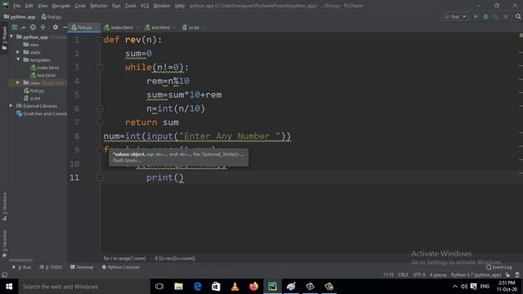
Task: Open VLC media player from the taskbar
Action: pos(235,287)
